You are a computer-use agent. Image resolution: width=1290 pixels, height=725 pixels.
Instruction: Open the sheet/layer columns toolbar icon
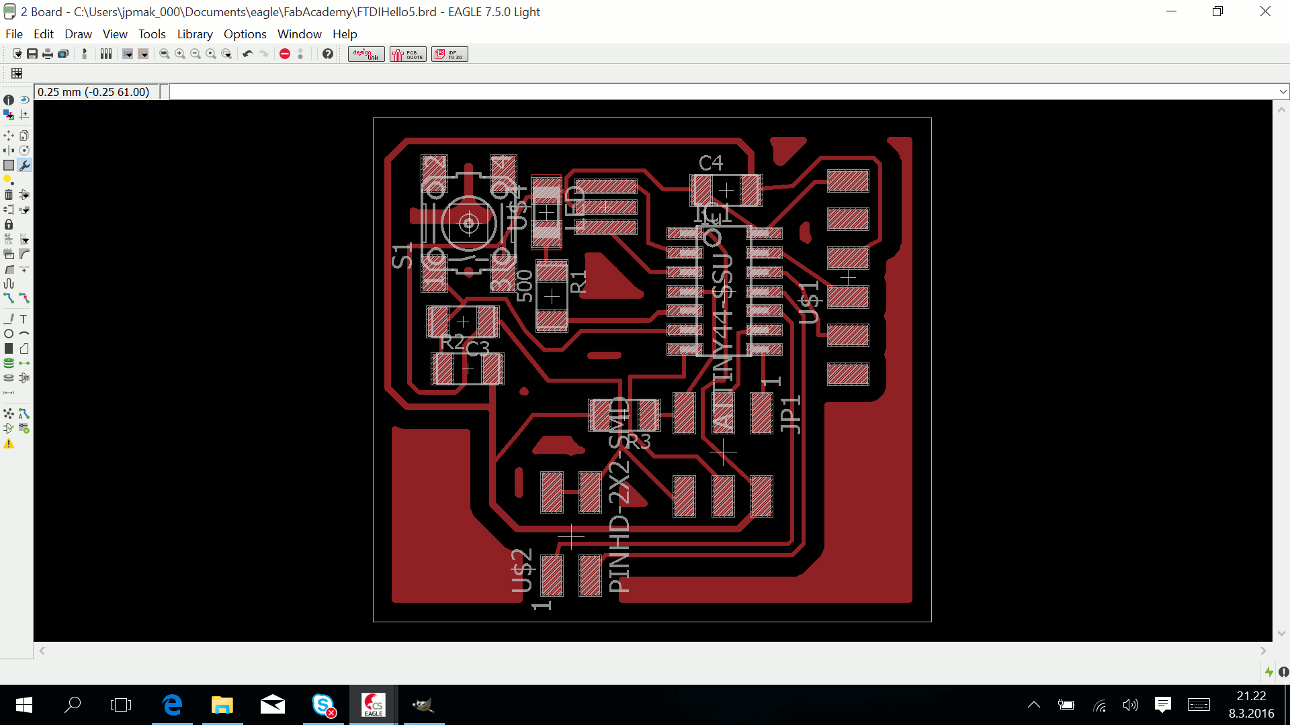click(x=106, y=54)
